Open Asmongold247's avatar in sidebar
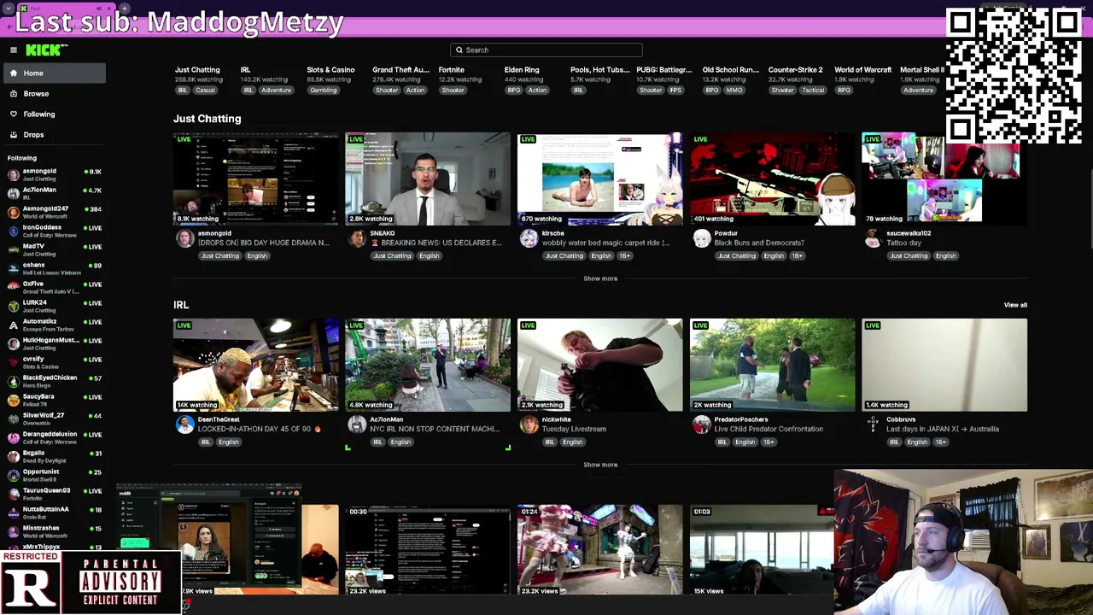The height and width of the screenshot is (615, 1093). 13,213
